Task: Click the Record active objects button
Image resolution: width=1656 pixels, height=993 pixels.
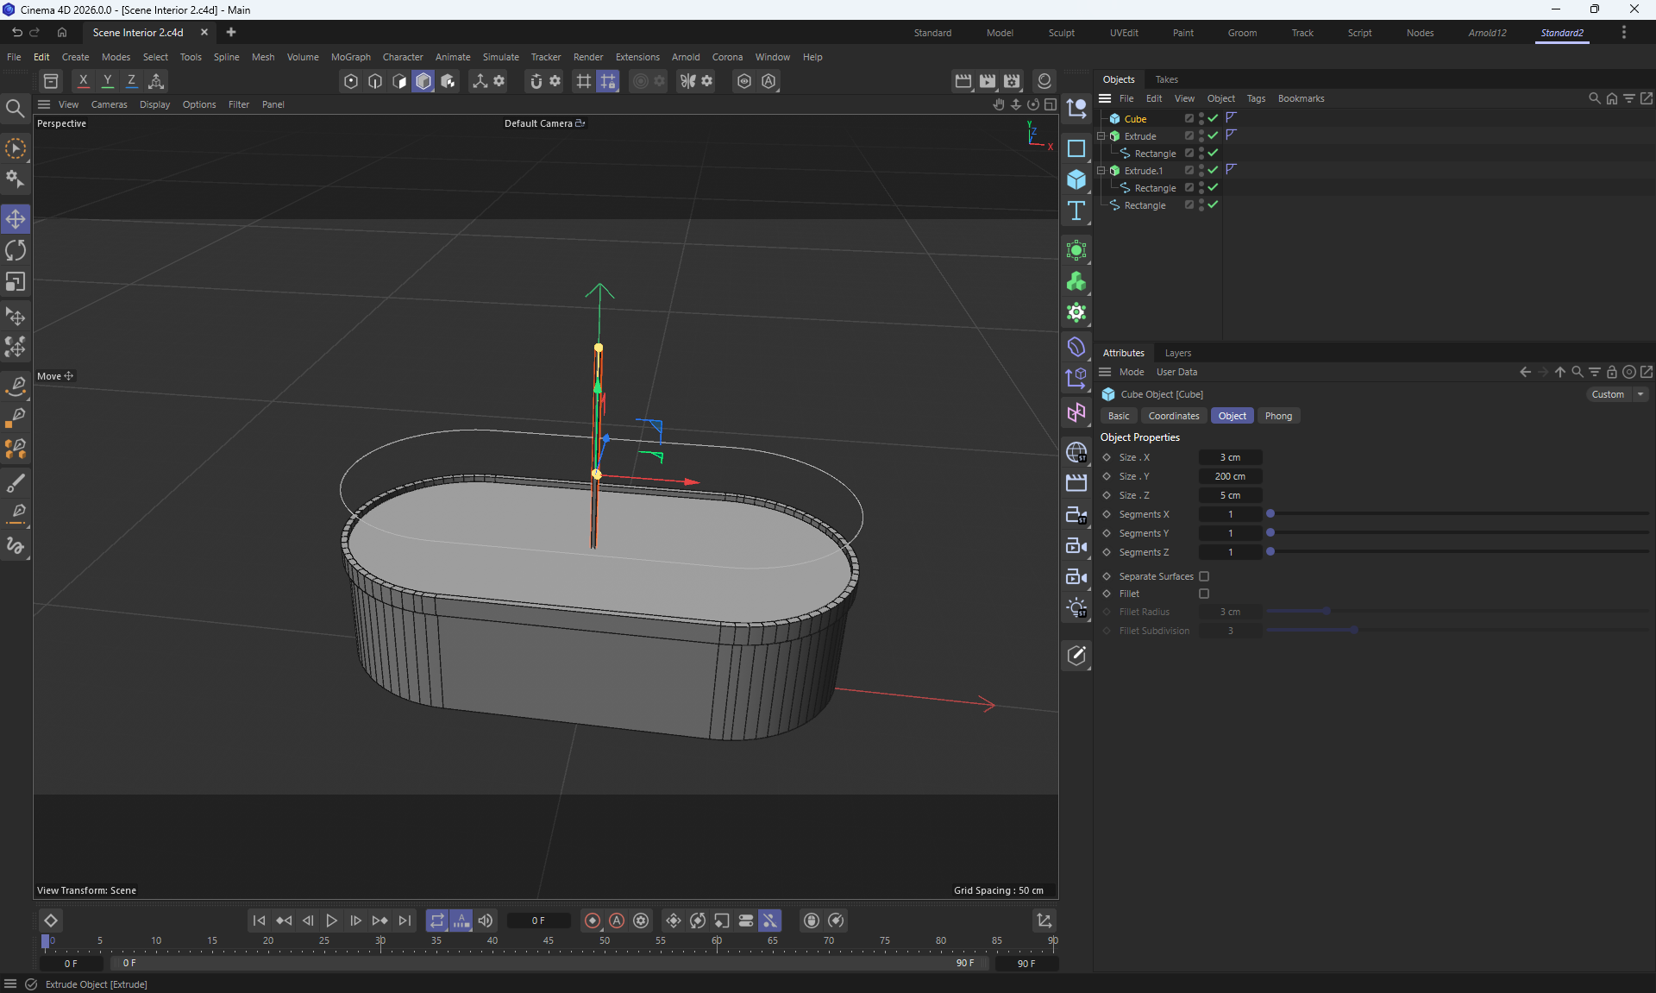Action: coord(593,921)
